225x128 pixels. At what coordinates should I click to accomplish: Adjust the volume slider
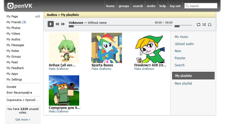coord(183,26)
